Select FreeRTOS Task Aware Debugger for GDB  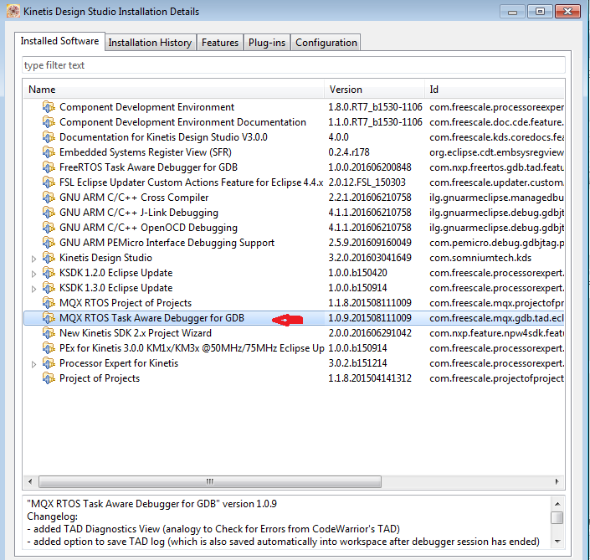pos(294,167)
